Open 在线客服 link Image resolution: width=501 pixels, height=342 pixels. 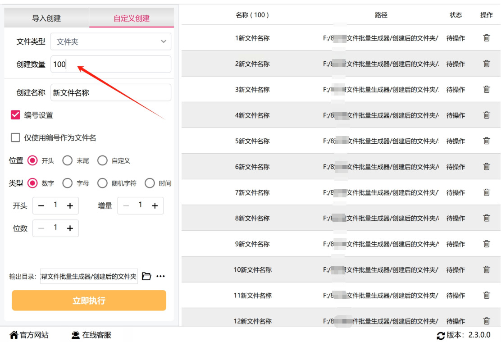96,335
